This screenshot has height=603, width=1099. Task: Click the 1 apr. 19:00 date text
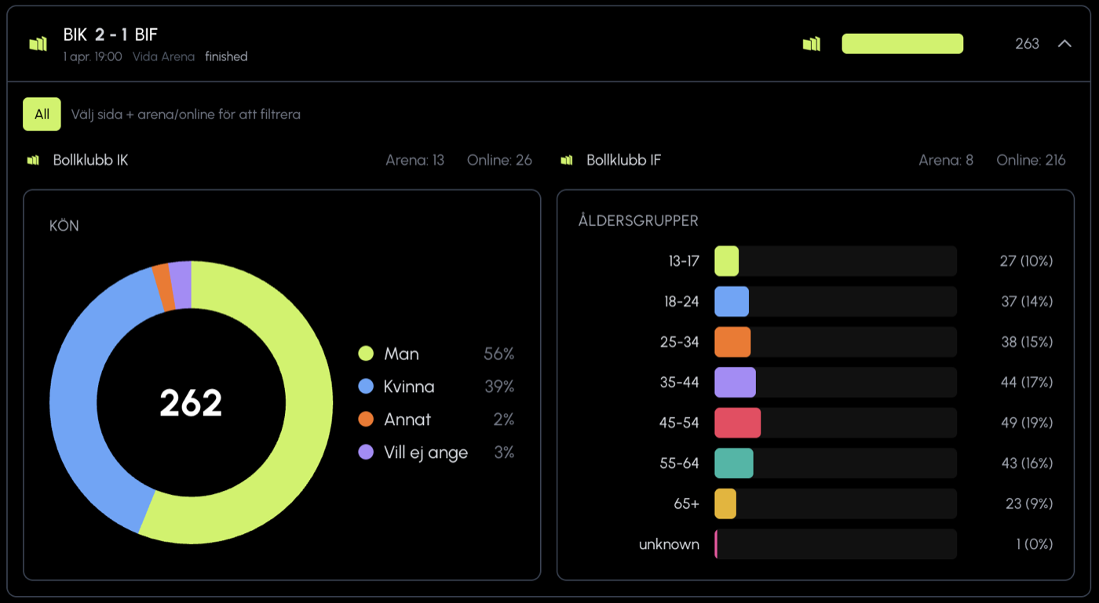coord(93,56)
